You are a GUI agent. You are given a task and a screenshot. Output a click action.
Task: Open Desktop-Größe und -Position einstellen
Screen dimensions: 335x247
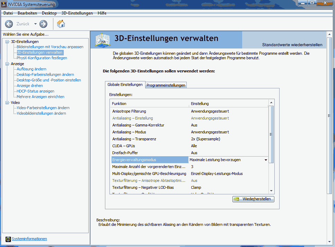point(49,80)
